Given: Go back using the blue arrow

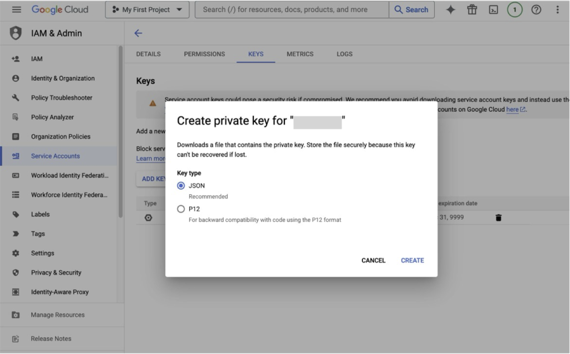Looking at the screenshot, I should [x=138, y=33].
